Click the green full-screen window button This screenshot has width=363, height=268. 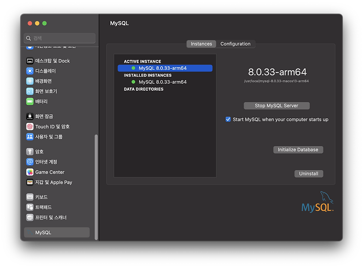click(44, 23)
